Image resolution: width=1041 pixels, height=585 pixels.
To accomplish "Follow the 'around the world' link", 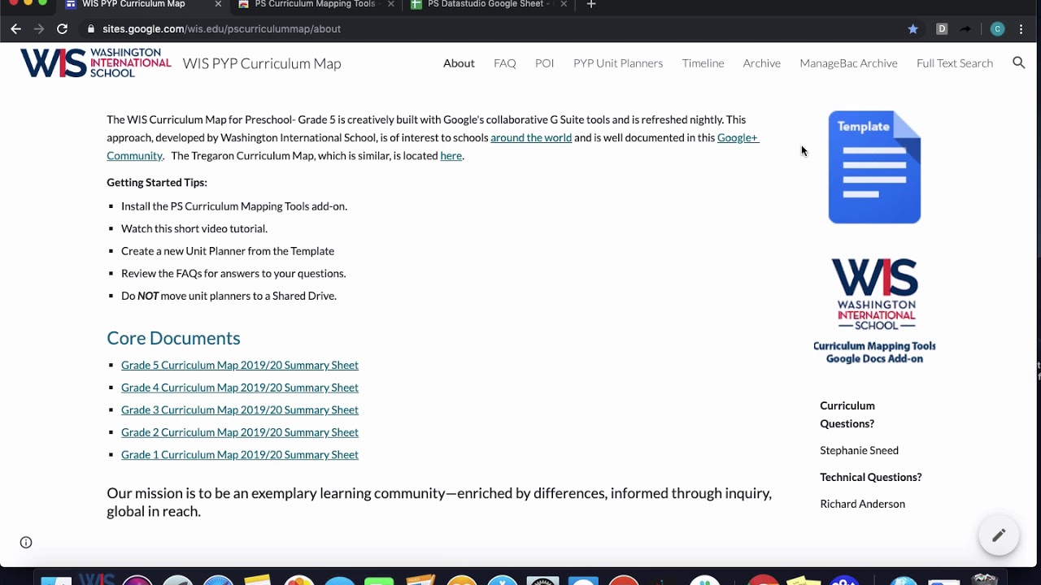I will [x=531, y=137].
